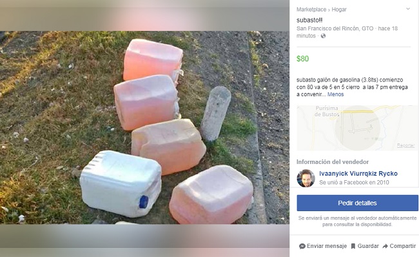Collapse description with Menos link
The height and width of the screenshot is (257, 419).
click(335, 94)
